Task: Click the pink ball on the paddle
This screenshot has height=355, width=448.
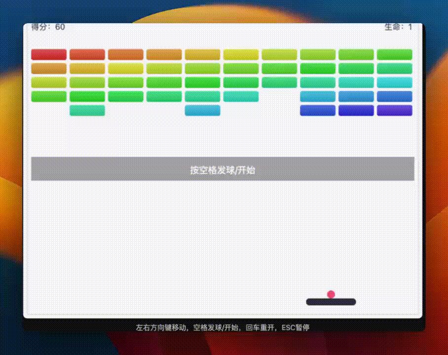Action: point(331,294)
